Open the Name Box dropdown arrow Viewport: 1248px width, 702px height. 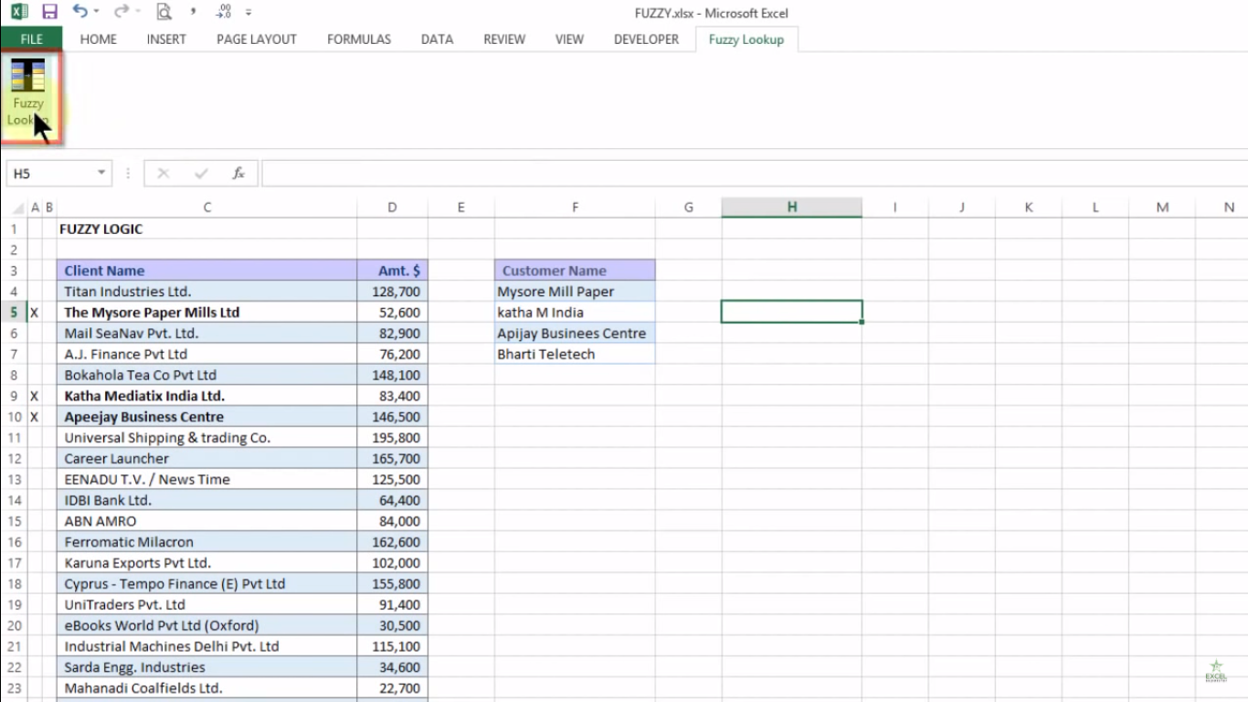pyautogui.click(x=101, y=174)
